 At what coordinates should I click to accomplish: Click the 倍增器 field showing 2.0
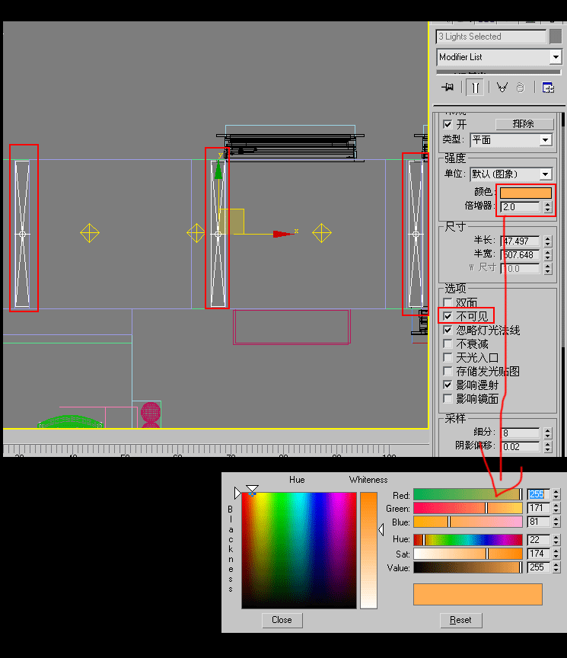[521, 207]
